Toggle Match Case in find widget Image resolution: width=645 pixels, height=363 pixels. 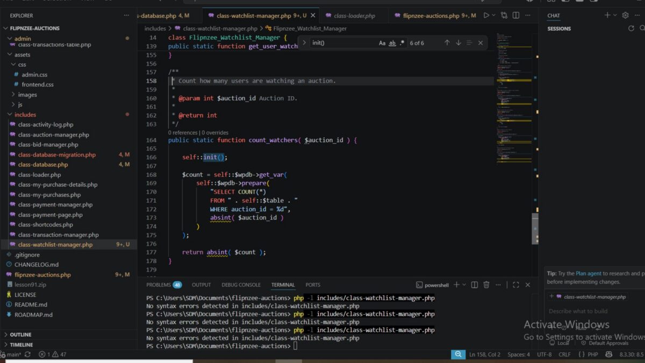tap(382, 43)
